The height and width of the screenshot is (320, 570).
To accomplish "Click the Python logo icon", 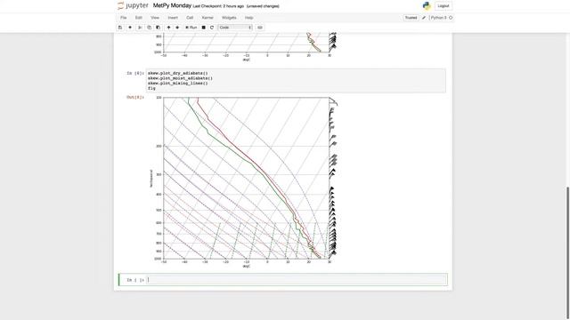I will pos(427,6).
